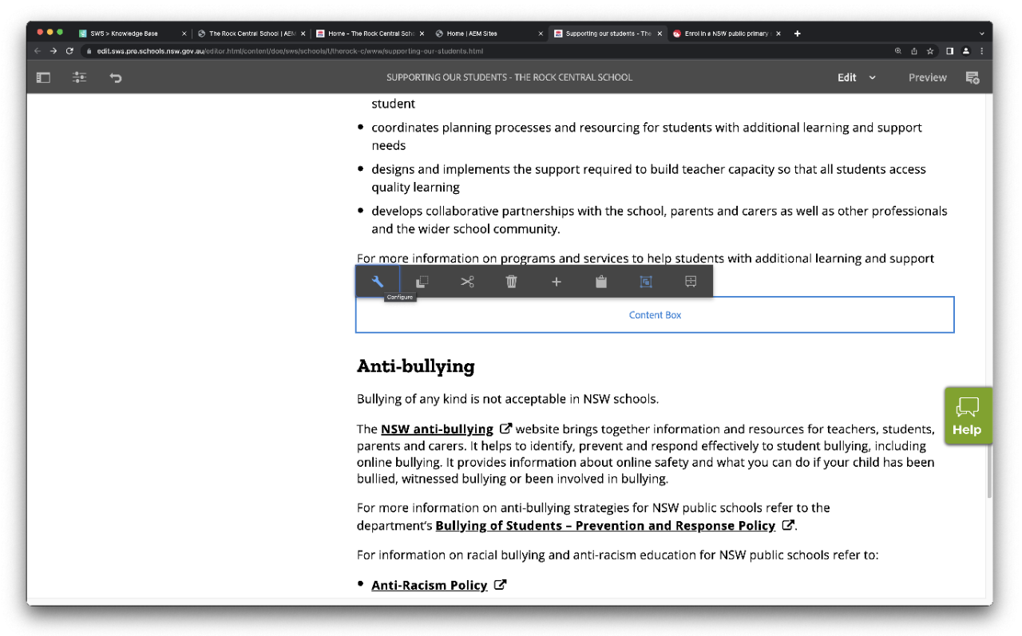Open the NSW anti-bullying link

(437, 429)
